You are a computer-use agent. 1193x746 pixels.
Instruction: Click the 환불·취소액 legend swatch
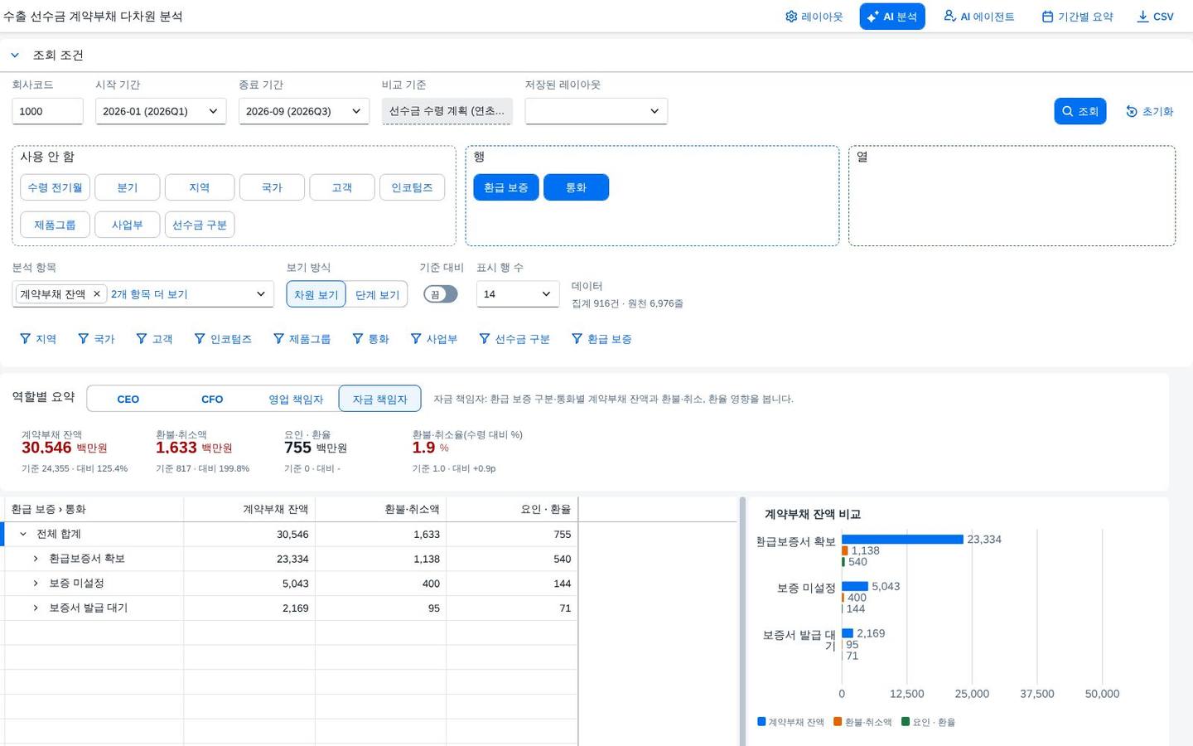click(838, 722)
